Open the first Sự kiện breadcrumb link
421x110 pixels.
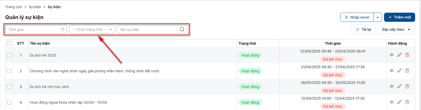35,7
